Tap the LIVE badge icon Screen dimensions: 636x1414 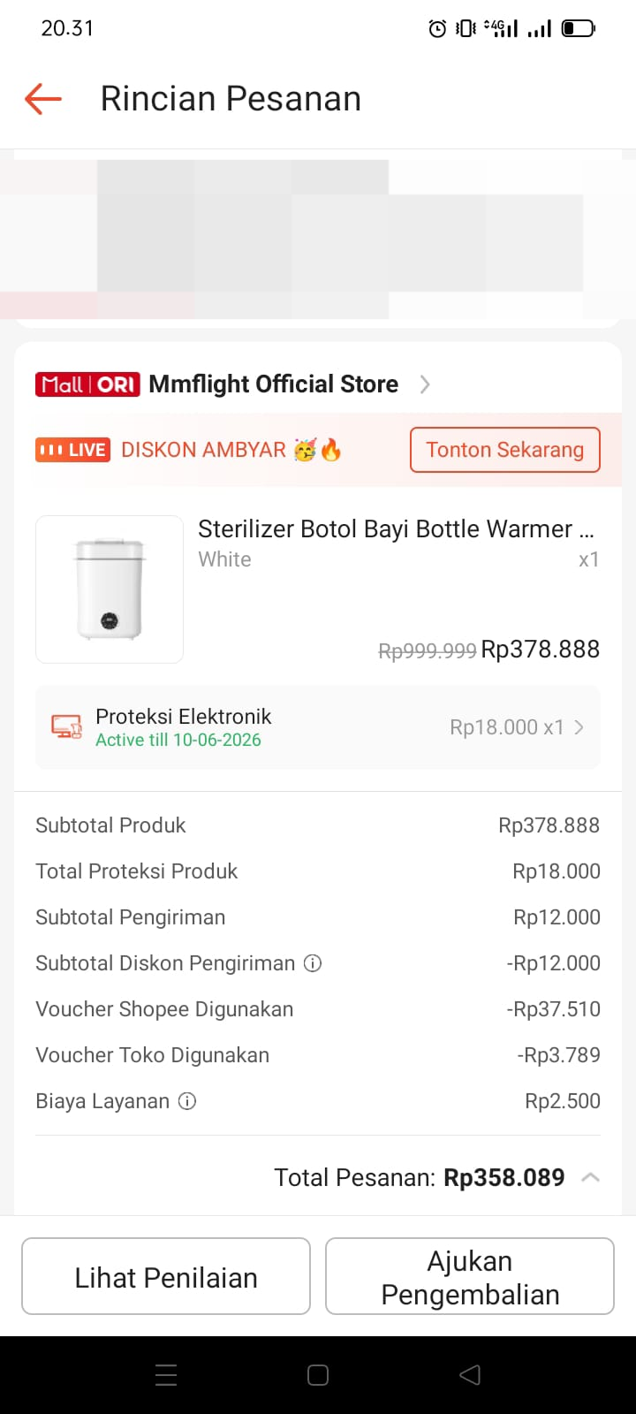point(72,450)
